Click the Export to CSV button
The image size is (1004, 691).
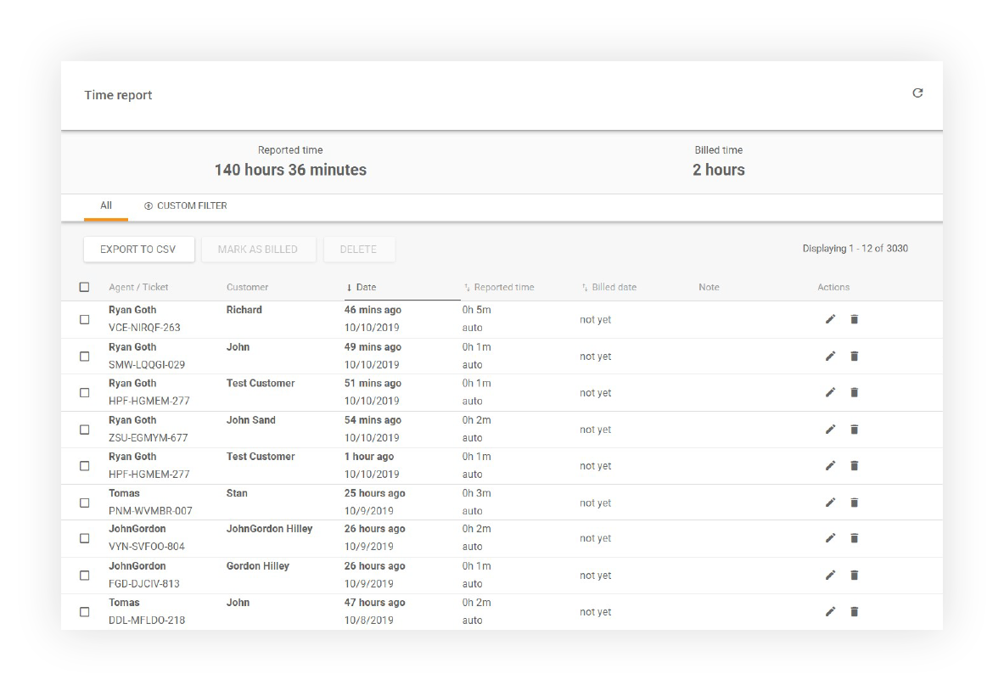tap(138, 249)
